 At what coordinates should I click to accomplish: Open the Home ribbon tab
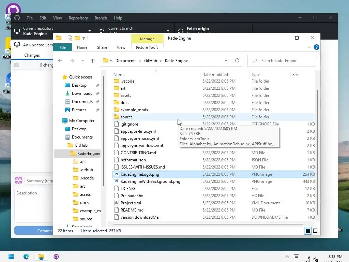coord(82,47)
